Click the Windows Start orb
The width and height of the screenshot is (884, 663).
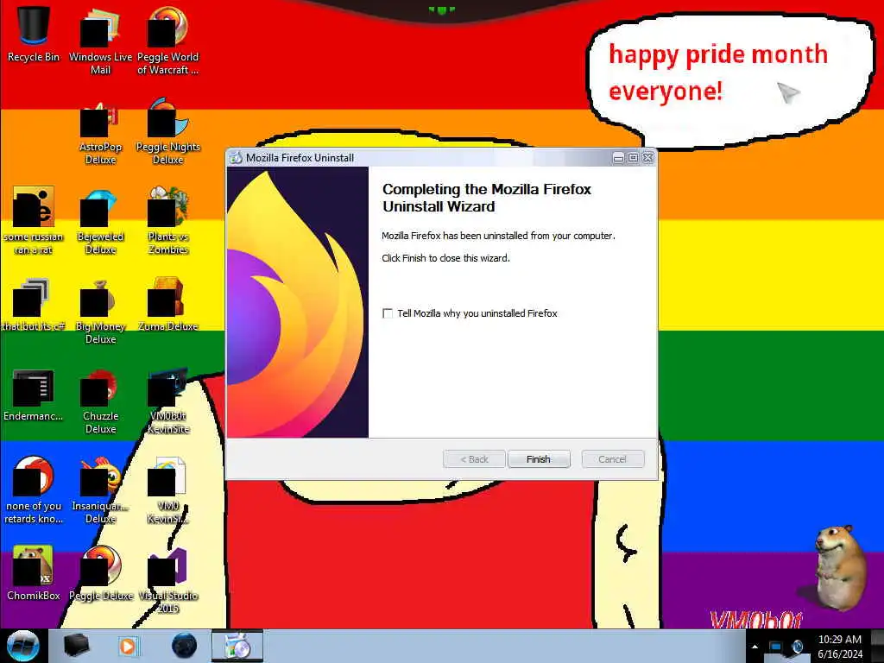(x=22, y=646)
